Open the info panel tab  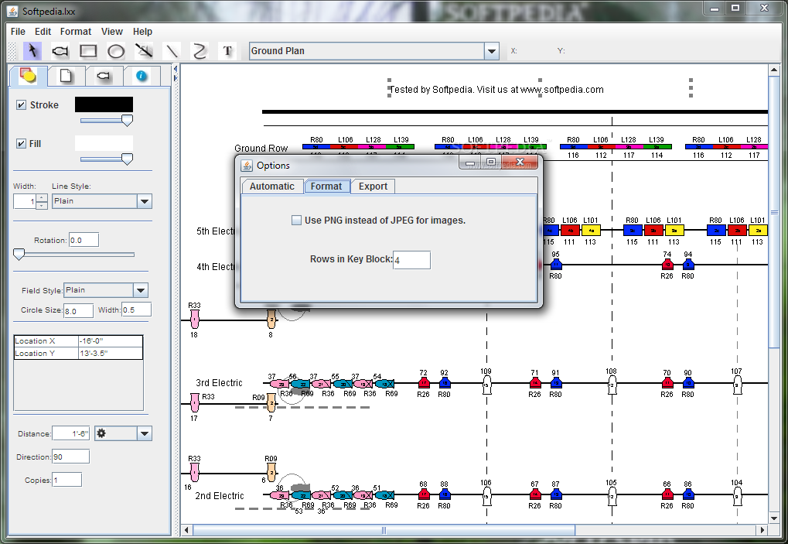(x=142, y=76)
